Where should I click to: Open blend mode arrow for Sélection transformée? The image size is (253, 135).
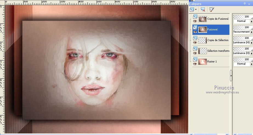click(x=251, y=53)
